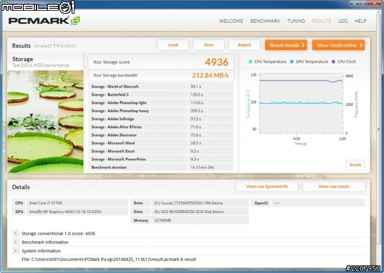Click the Save button

point(209,45)
